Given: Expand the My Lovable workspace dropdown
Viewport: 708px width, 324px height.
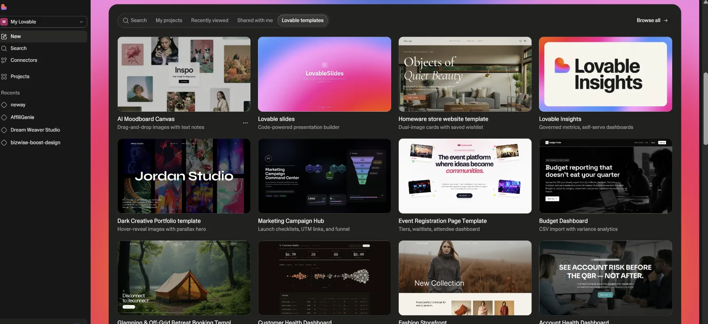Looking at the screenshot, I should [43, 22].
